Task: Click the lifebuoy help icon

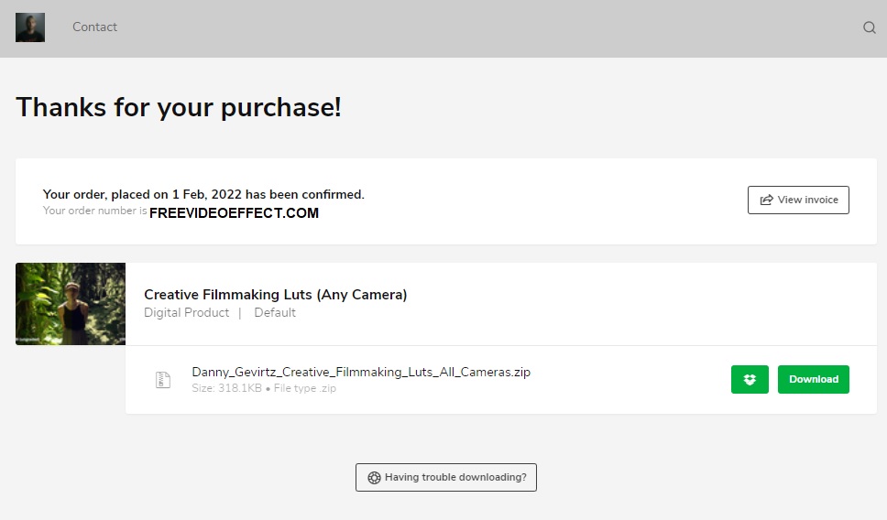Action: 374,477
